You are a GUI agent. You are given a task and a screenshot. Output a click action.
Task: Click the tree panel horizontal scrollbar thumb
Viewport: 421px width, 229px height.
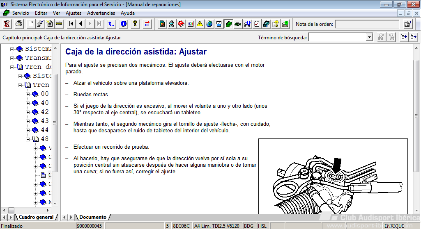pyautogui.click(x=11, y=210)
